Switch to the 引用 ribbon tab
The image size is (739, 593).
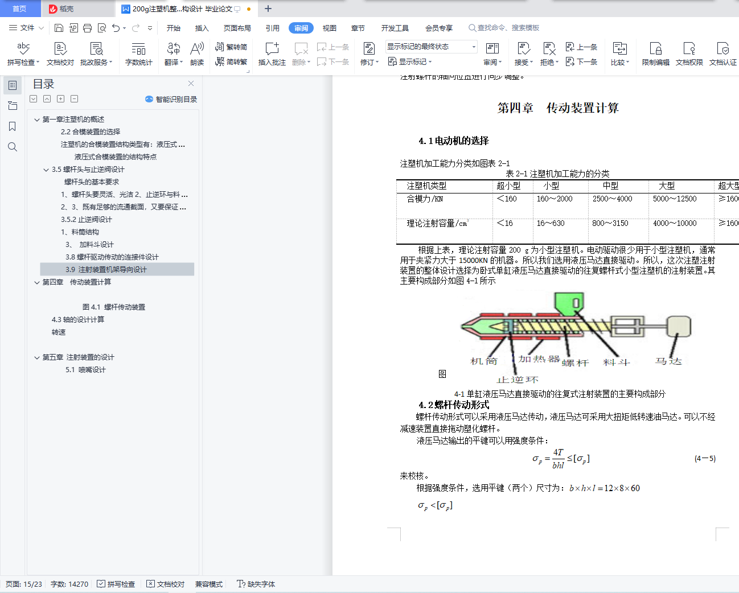pyautogui.click(x=273, y=28)
